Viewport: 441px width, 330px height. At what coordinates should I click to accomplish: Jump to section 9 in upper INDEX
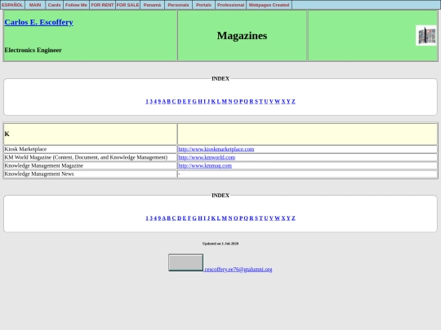(159, 101)
